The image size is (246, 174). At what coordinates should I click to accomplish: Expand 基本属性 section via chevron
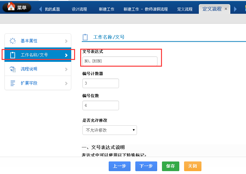(66, 41)
